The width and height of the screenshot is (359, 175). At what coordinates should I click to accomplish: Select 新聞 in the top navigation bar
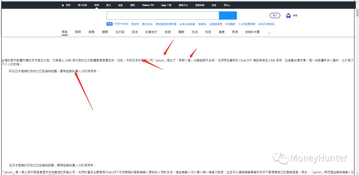[x=96, y=5]
